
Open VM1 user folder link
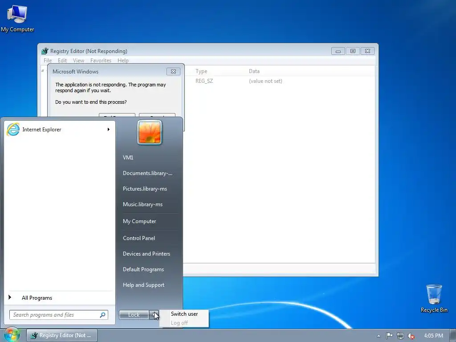click(128, 157)
